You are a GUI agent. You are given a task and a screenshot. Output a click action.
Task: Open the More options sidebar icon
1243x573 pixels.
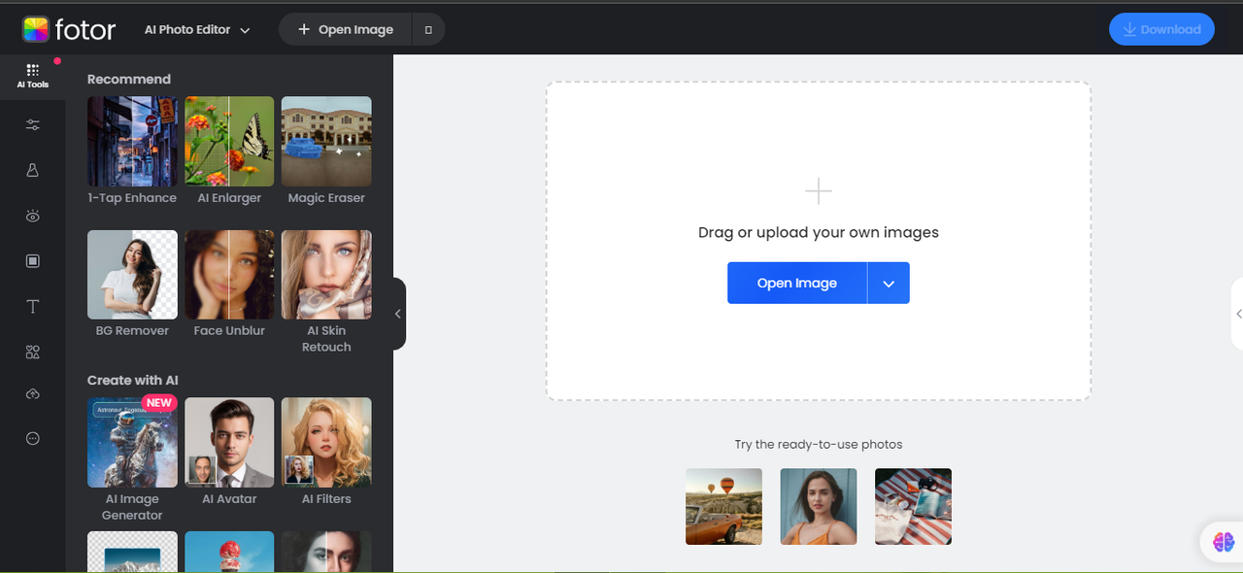33,439
